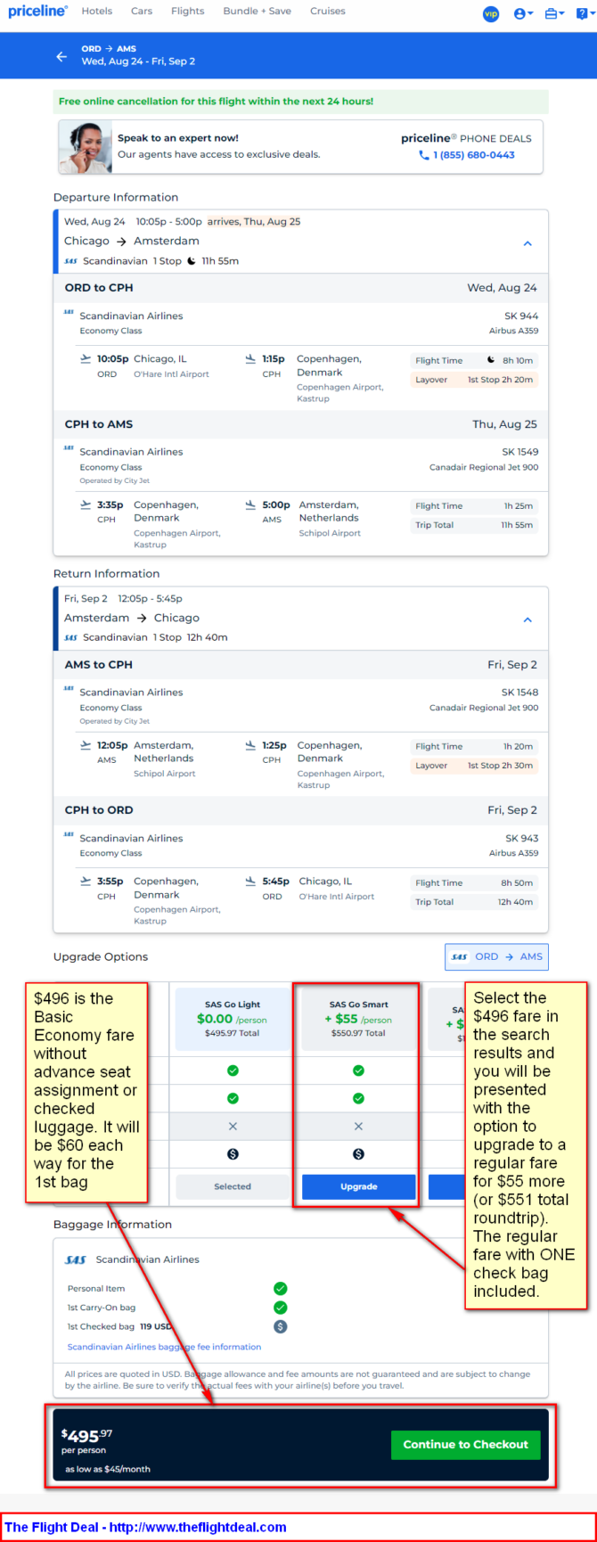Click the phone handset icon beside the number
The height and width of the screenshot is (1542, 597).
click(424, 155)
